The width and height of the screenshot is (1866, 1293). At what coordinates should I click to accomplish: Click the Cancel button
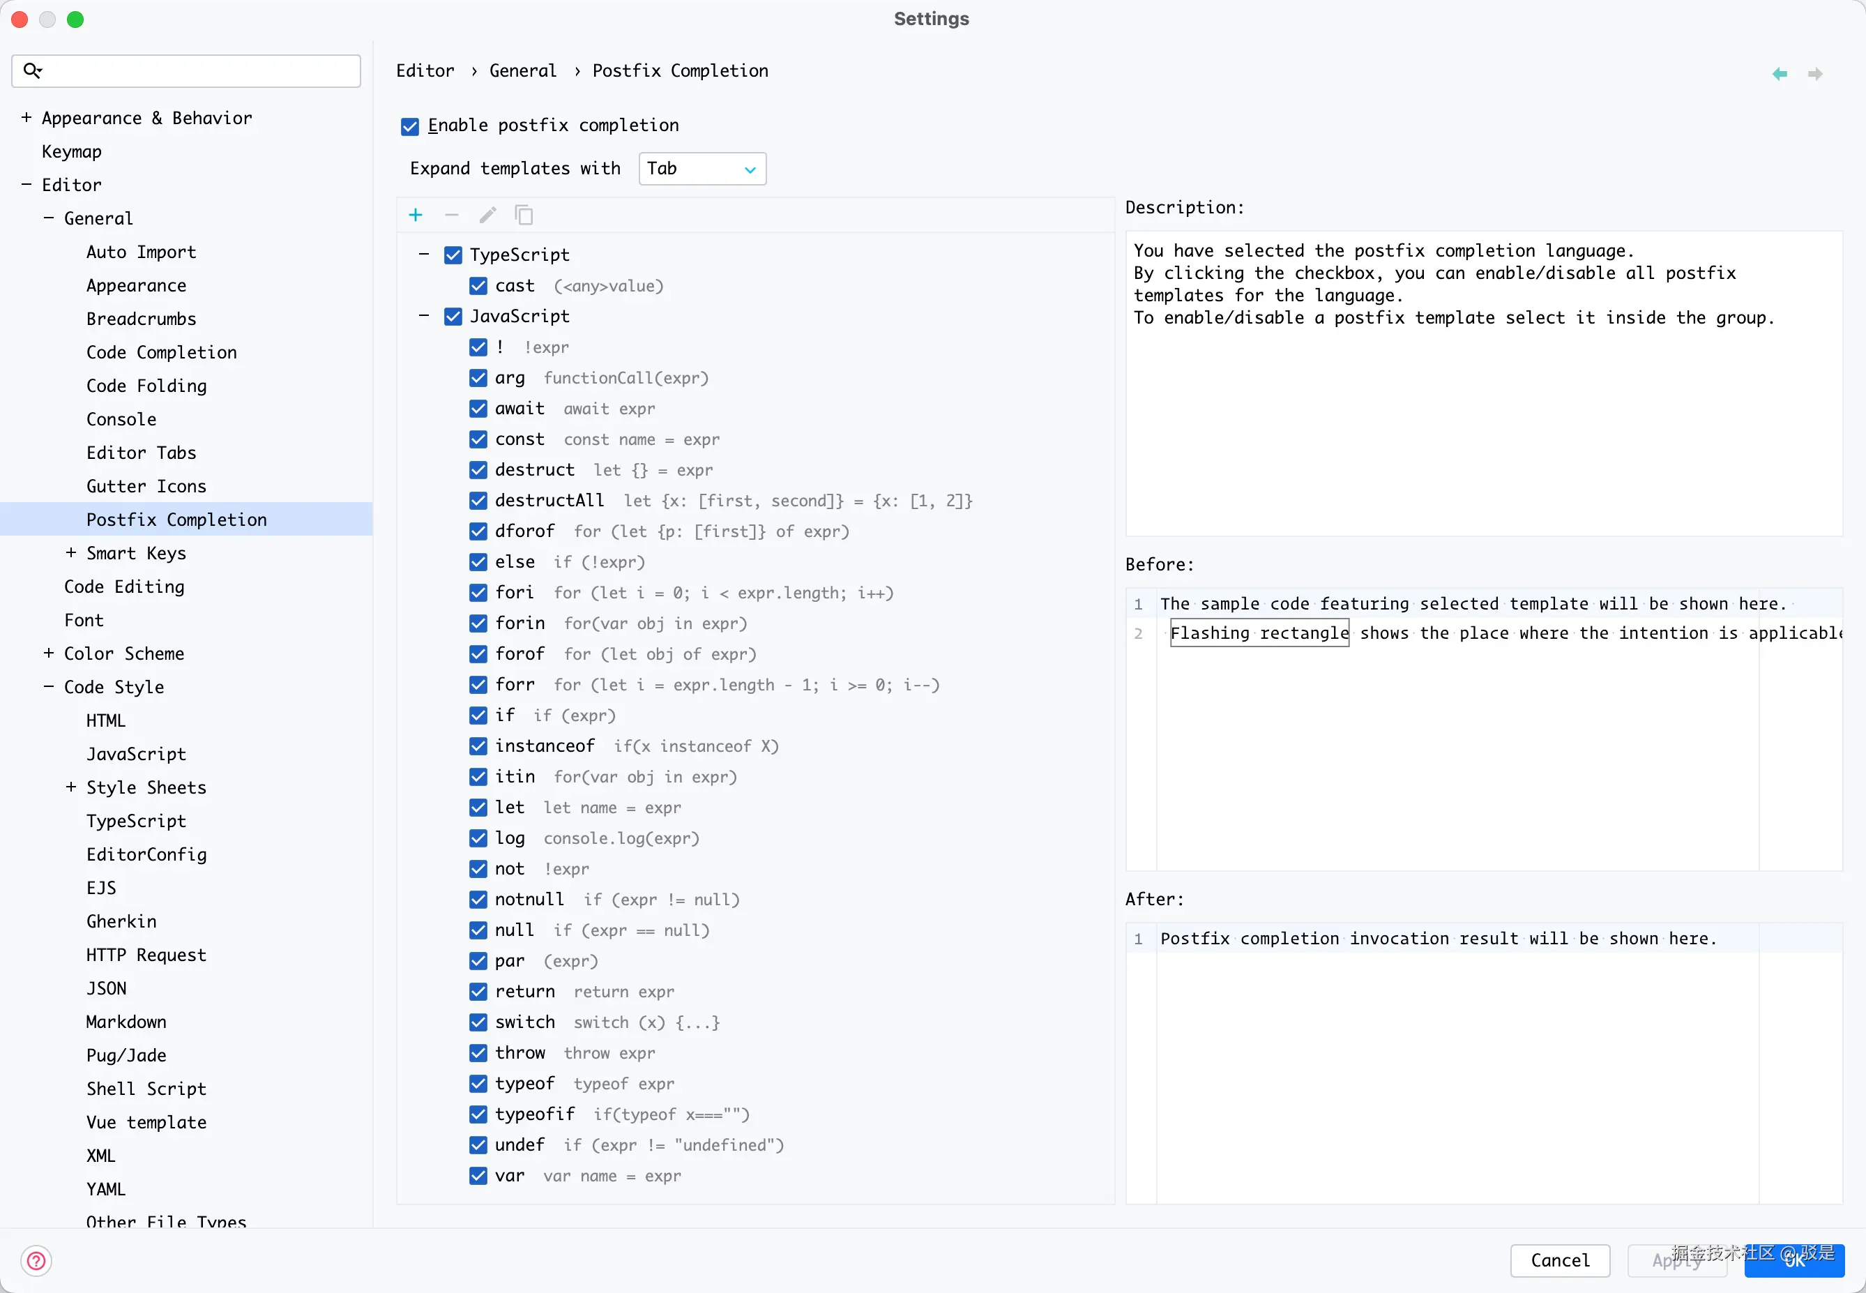1559,1260
